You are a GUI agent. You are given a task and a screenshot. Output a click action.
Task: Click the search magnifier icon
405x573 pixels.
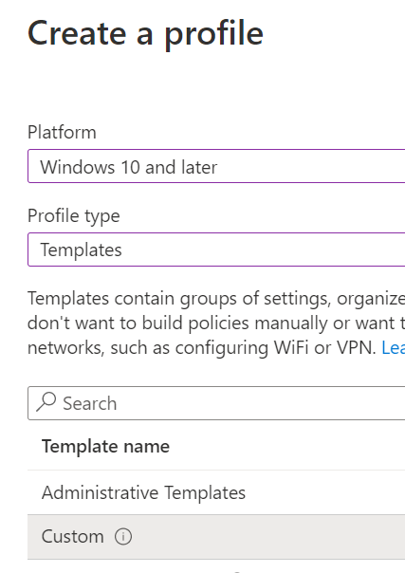pyautogui.click(x=46, y=402)
